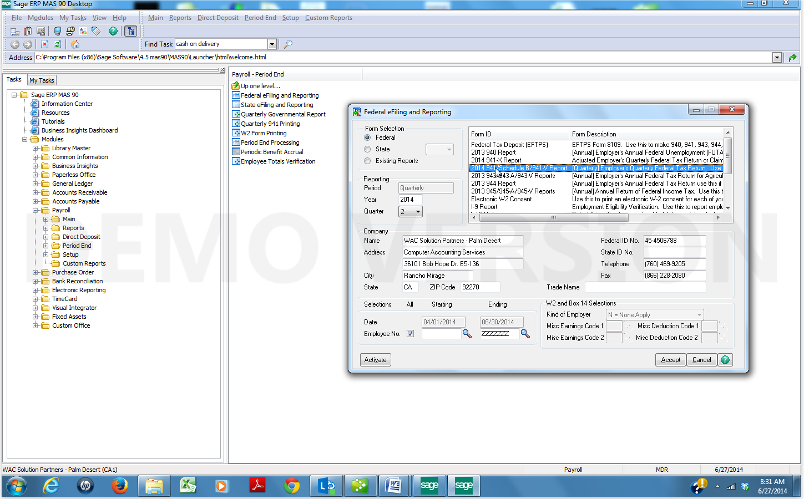Select the State form radio button

[x=367, y=149]
